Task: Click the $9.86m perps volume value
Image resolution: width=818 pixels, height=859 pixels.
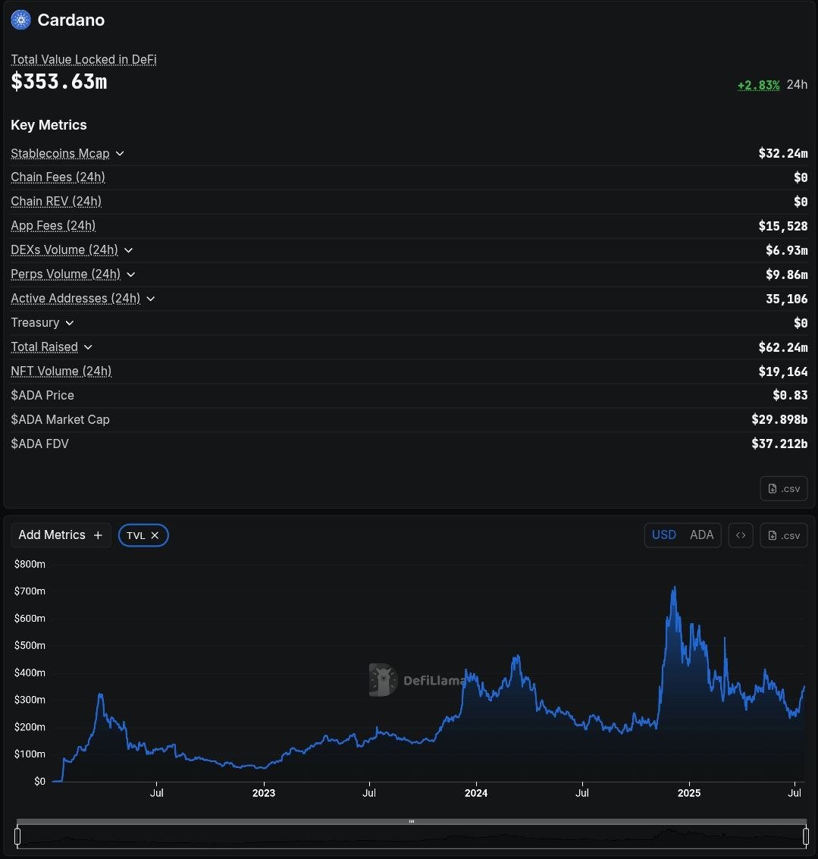Action: pos(786,274)
